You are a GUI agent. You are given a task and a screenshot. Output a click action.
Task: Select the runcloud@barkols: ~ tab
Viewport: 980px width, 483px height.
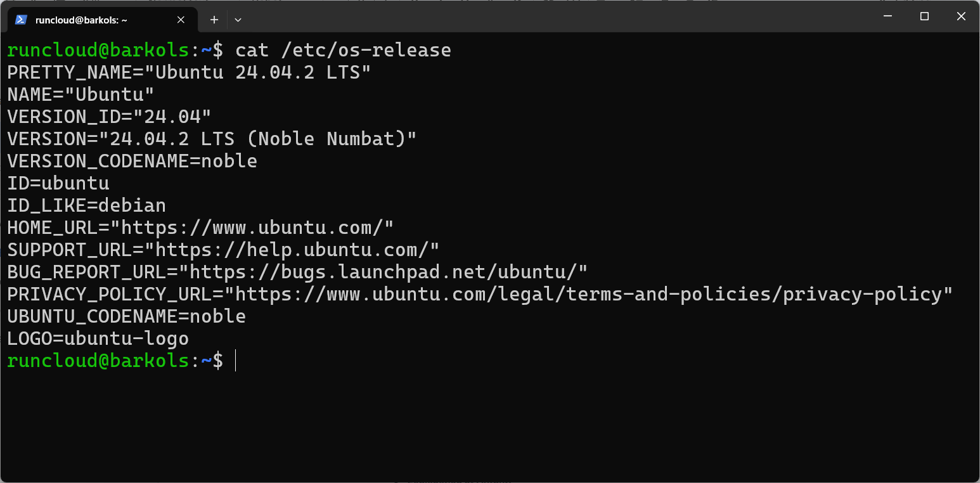82,20
